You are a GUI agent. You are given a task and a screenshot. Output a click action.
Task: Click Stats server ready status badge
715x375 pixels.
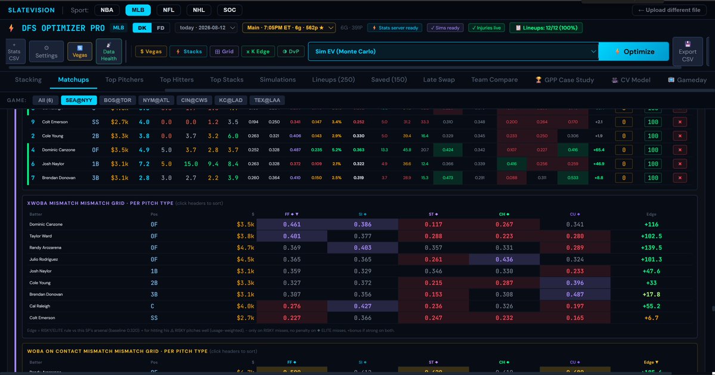click(x=395, y=28)
